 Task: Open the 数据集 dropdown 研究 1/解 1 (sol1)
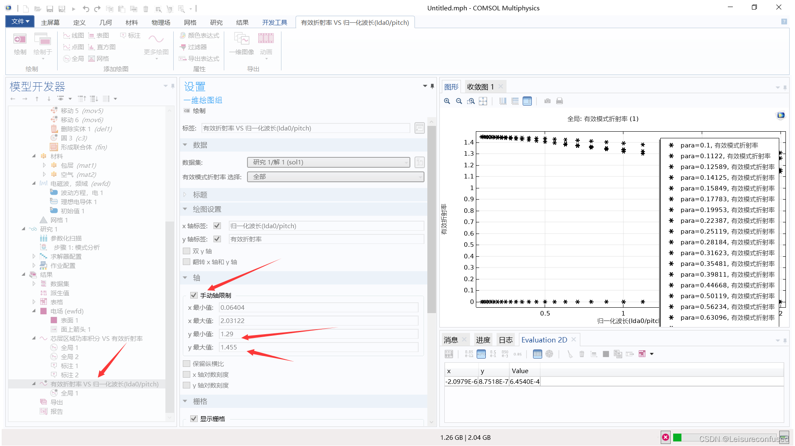pos(329,162)
